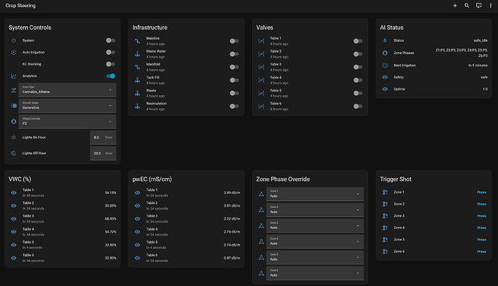
Task: Click Press for Zone 3
Action: coord(481,216)
